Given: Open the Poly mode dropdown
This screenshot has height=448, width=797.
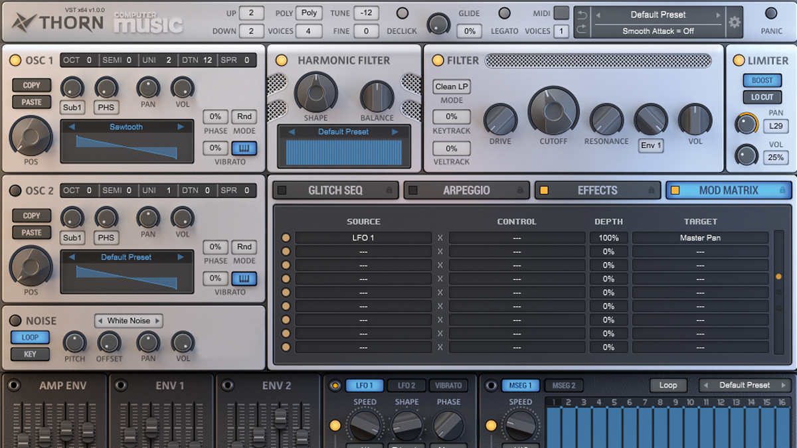Looking at the screenshot, I should tap(310, 13).
